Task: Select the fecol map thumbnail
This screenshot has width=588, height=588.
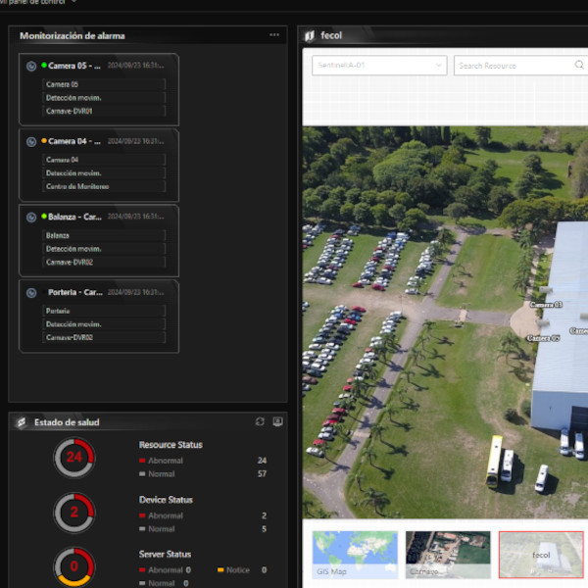Action: click(x=541, y=555)
